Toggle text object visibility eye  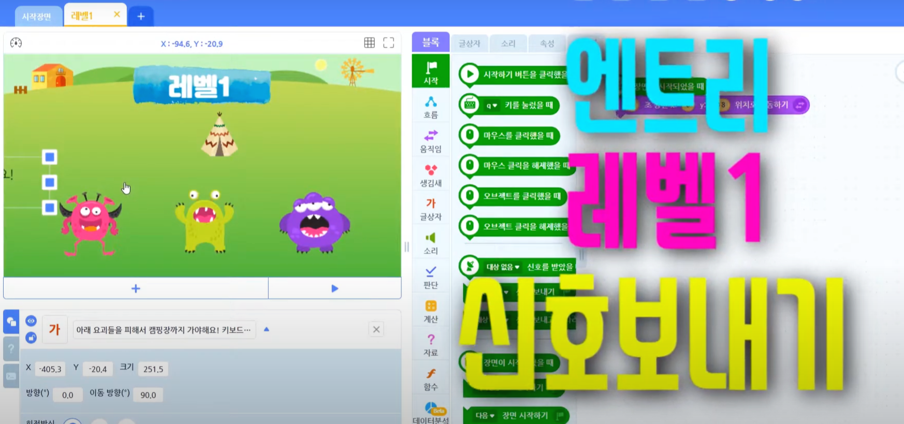31,321
